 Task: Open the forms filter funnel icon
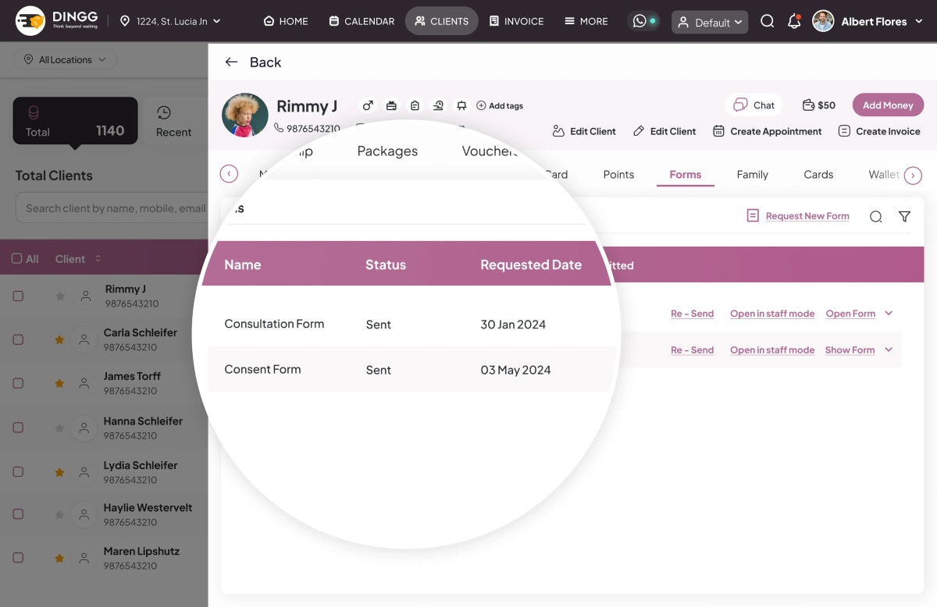pyautogui.click(x=904, y=216)
